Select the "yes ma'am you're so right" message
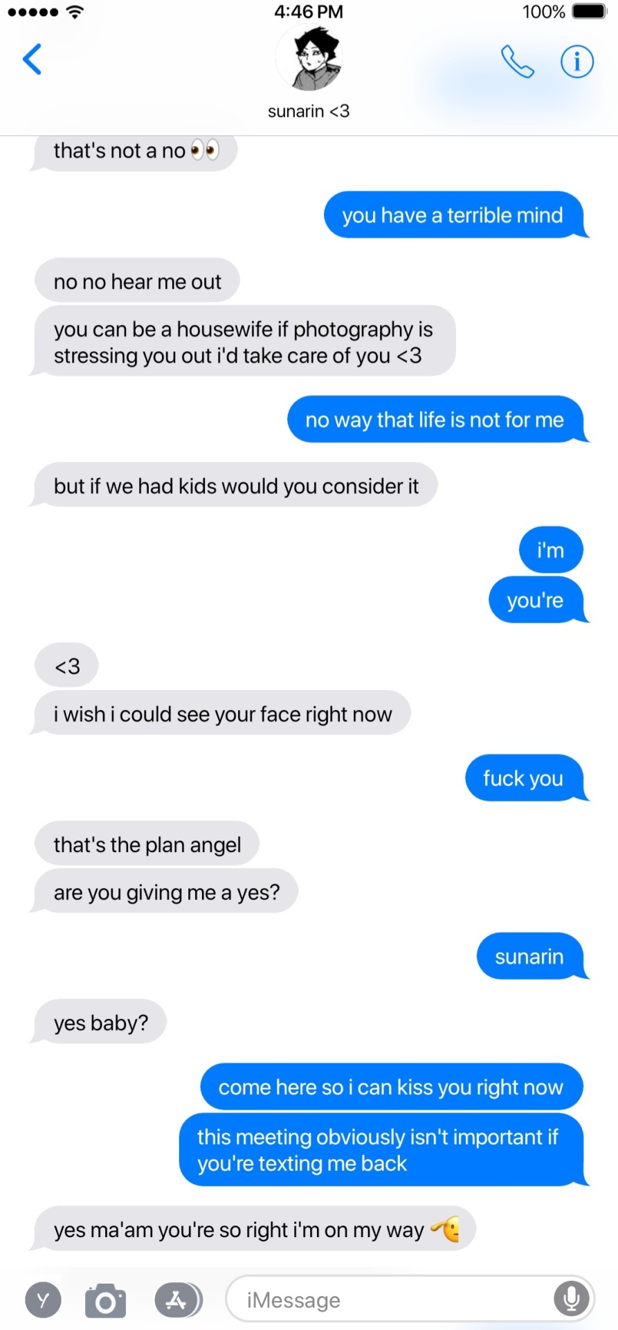618x1330 pixels. pos(253,1229)
